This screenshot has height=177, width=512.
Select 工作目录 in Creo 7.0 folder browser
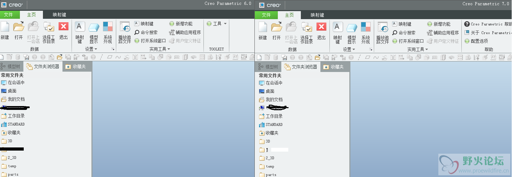(x=270, y=116)
